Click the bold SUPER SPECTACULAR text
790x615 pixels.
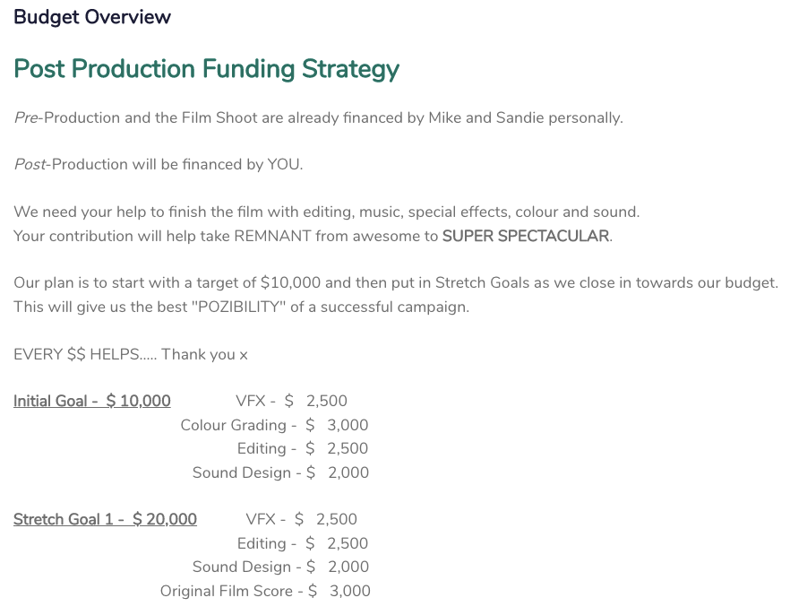(526, 236)
